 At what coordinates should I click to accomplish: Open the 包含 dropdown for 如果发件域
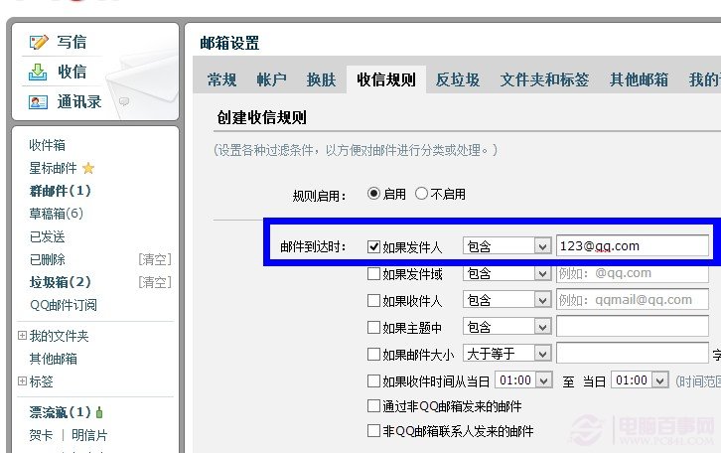point(506,273)
